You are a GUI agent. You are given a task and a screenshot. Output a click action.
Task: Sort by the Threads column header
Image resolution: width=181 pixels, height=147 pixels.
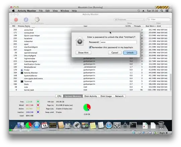[x=137, y=26]
